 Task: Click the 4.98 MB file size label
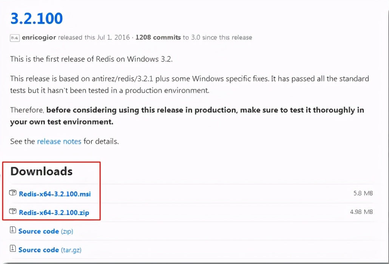(x=361, y=212)
